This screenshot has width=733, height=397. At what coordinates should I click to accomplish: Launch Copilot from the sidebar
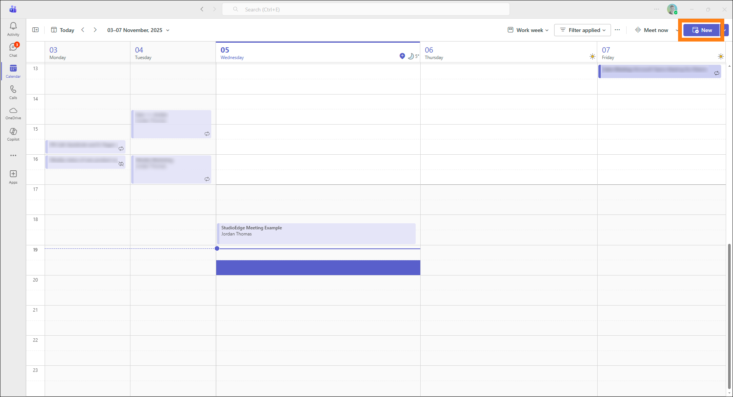pyautogui.click(x=13, y=134)
